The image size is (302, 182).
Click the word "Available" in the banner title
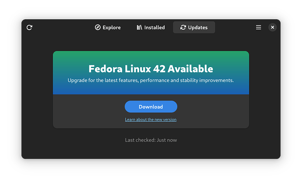point(192,69)
